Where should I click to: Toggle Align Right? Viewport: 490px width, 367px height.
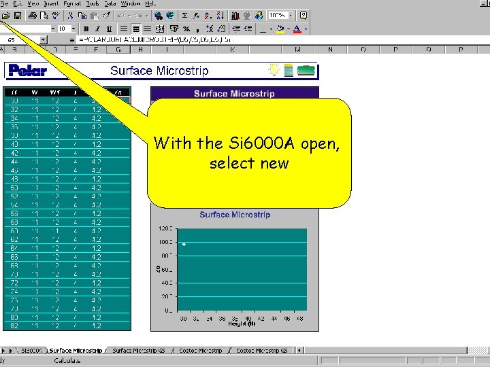coord(148,29)
